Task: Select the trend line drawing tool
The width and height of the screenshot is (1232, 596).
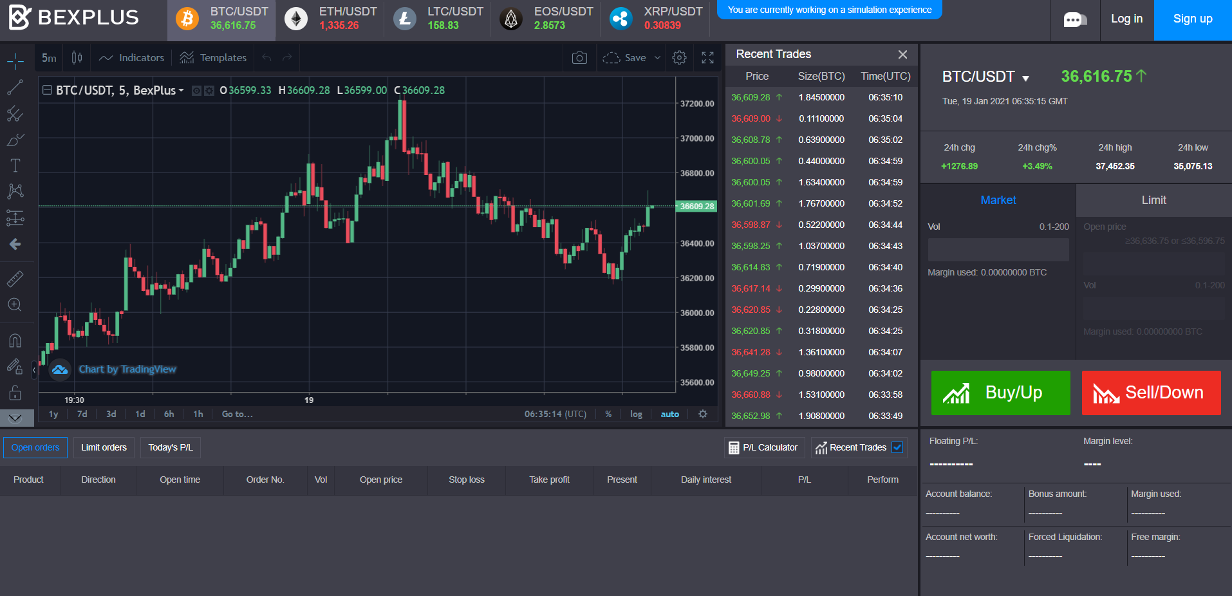Action: pos(15,88)
